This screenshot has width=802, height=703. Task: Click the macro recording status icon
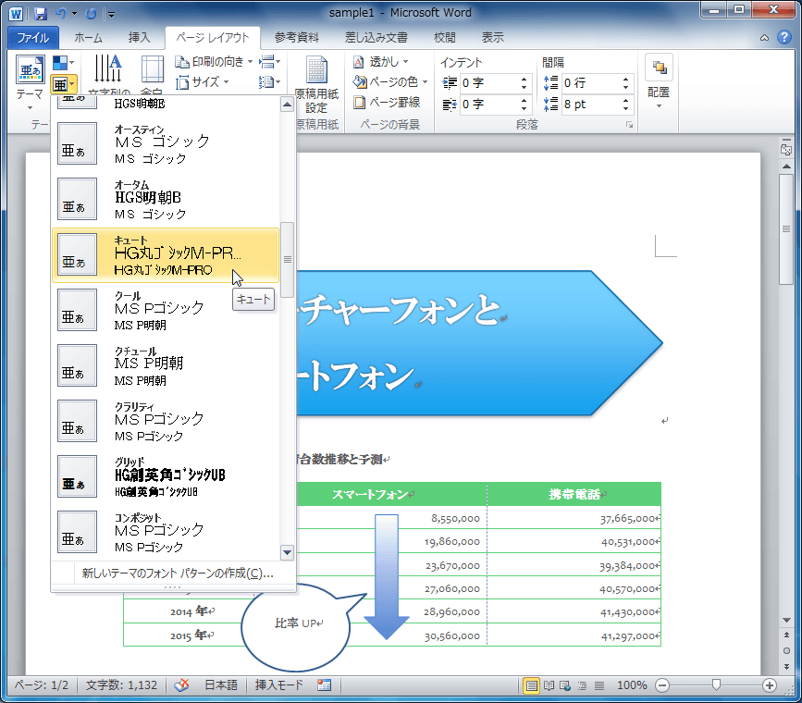(x=324, y=685)
